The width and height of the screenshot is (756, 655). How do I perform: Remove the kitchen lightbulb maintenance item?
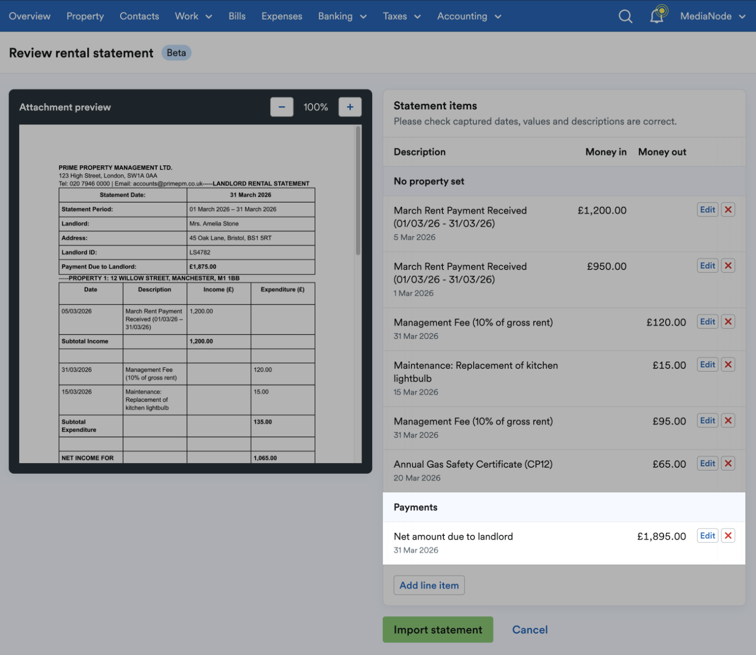pos(728,364)
